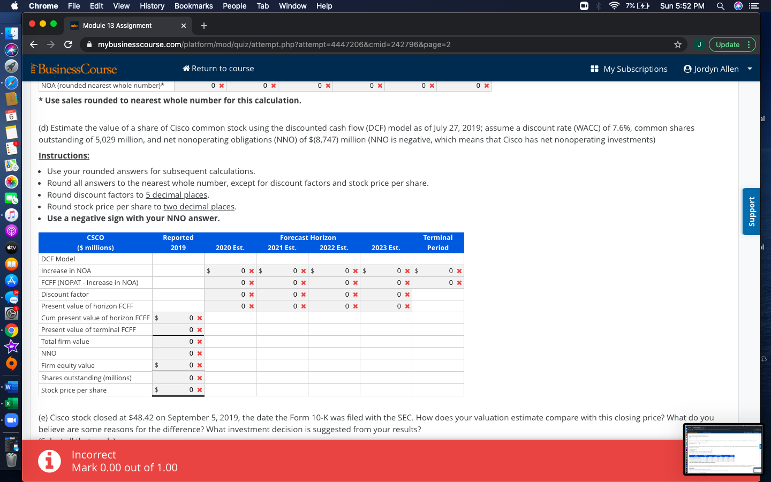Open Trash in Dock
This screenshot has width=771, height=482.
[11, 460]
